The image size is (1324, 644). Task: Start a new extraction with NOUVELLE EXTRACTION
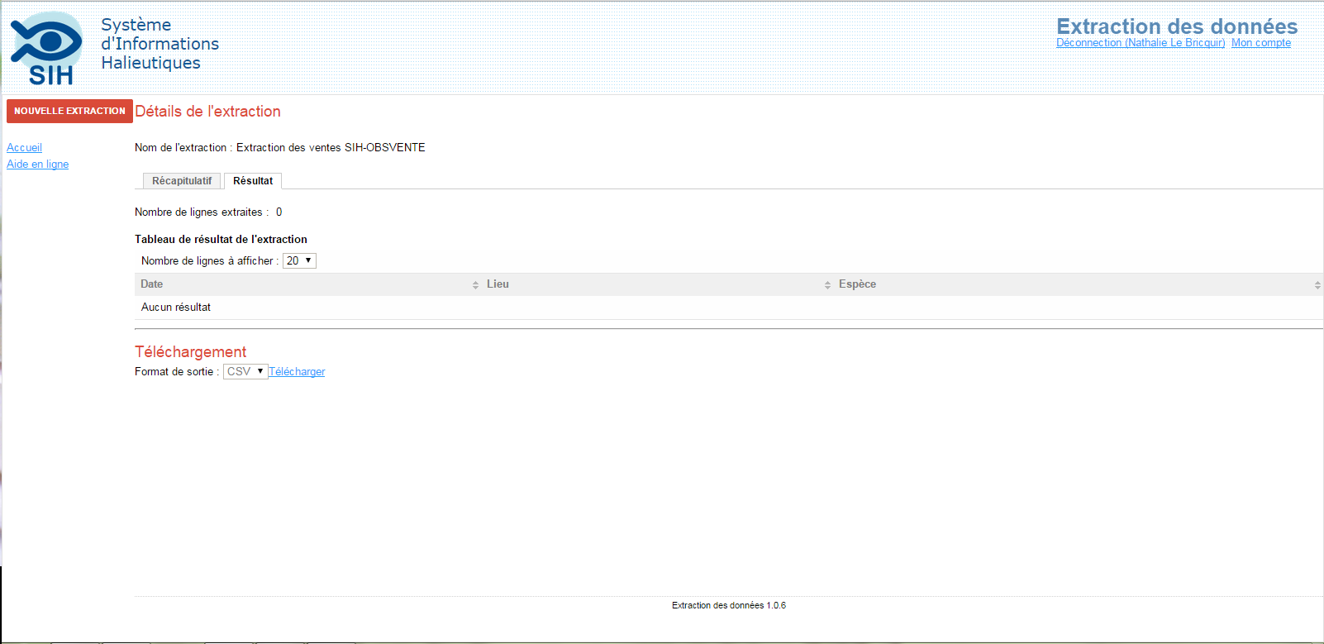tap(69, 111)
